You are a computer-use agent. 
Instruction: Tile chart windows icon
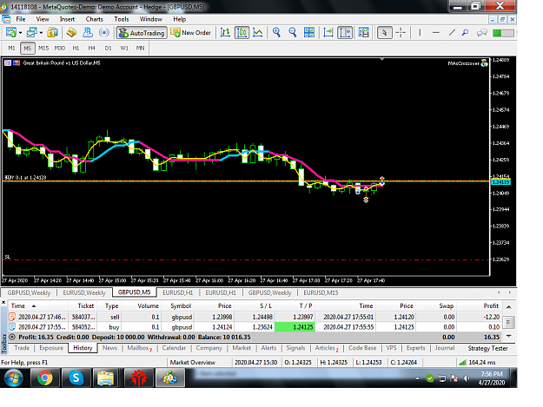(x=309, y=33)
